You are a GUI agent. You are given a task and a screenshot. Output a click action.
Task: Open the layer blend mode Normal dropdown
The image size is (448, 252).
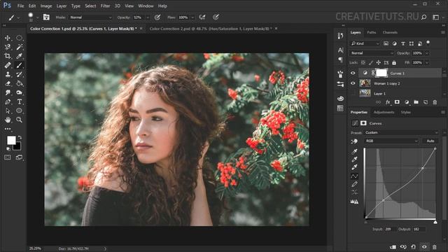click(x=372, y=53)
